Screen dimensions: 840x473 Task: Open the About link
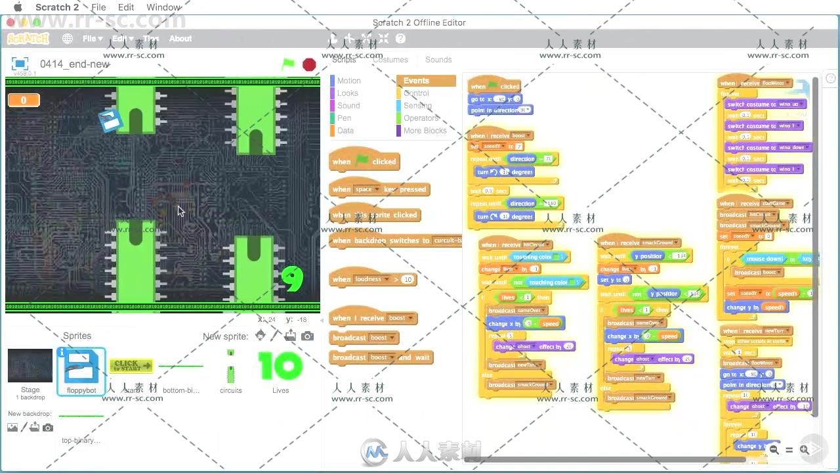coord(180,39)
